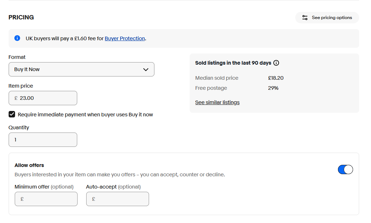Click the £18.20 median sold price value

(275, 78)
